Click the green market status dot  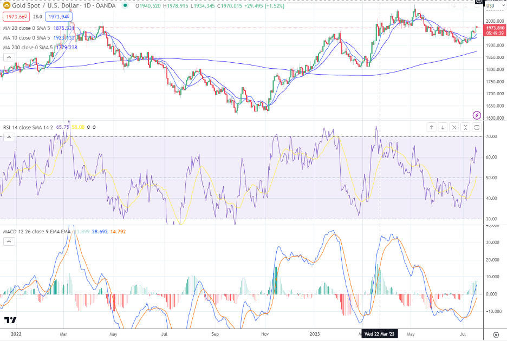126,6
